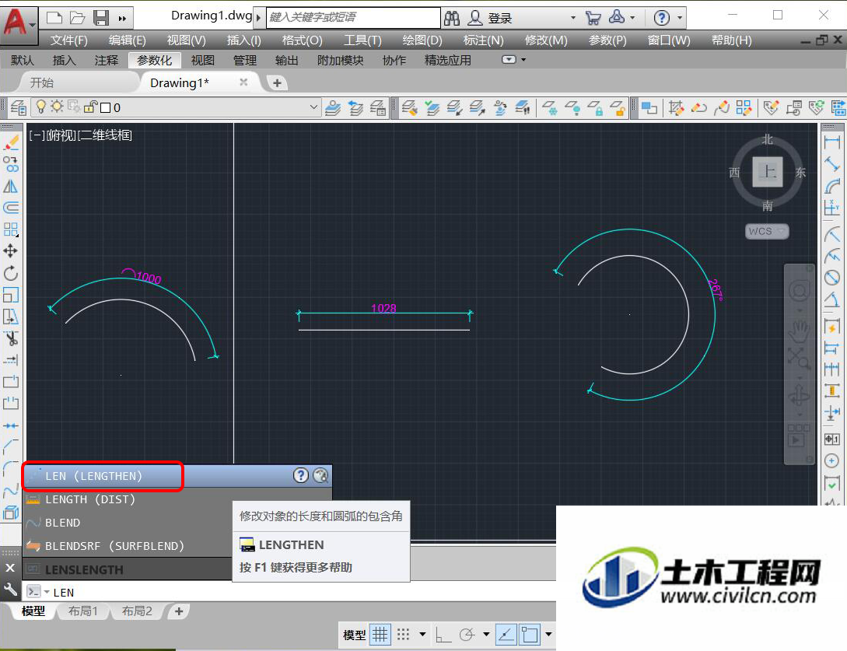Toggle layer 0 on/off lightbulb
The image size is (847, 651).
pos(40,107)
